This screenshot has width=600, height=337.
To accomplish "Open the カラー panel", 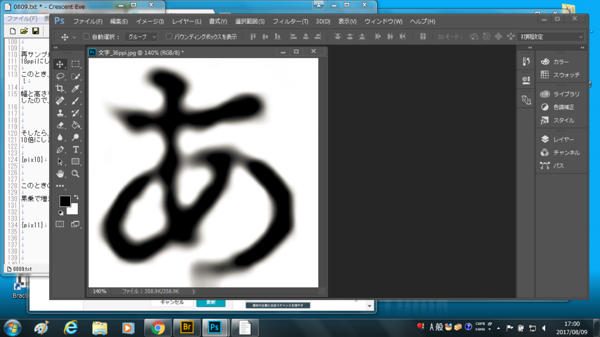I will pyautogui.click(x=561, y=62).
